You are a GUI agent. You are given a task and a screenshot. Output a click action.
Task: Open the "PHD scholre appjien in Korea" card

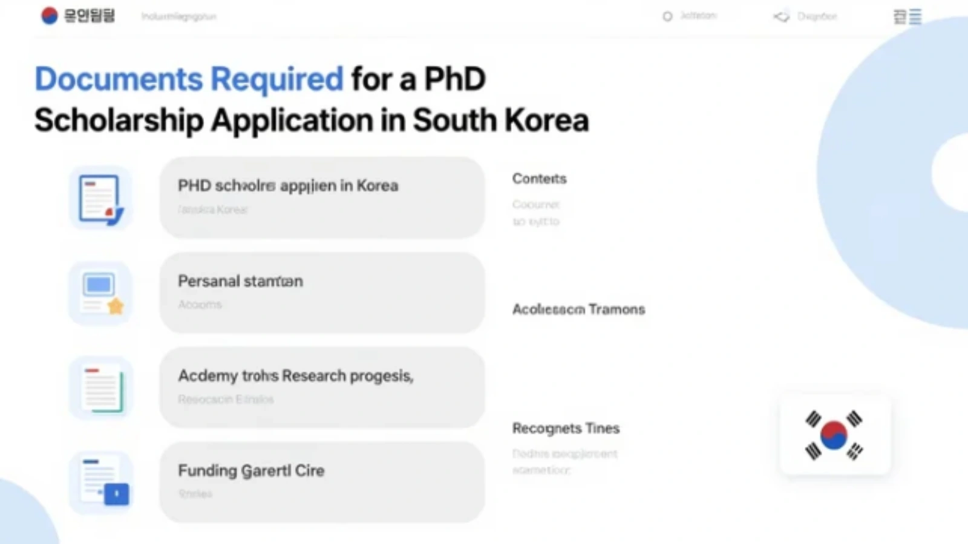322,198
